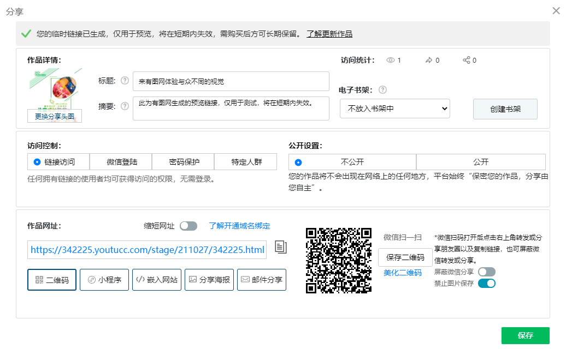
Task: Click the copy link icon beside URL
Action: (x=280, y=247)
